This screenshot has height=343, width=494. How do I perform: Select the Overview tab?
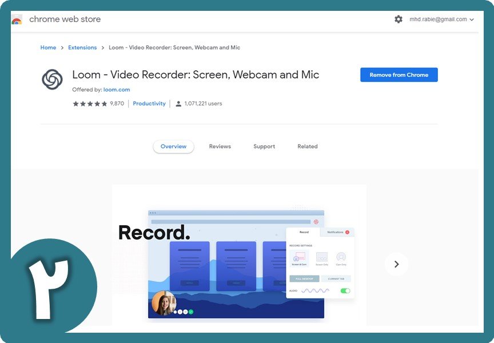click(x=173, y=146)
